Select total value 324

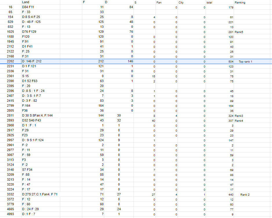[x=220, y=116]
